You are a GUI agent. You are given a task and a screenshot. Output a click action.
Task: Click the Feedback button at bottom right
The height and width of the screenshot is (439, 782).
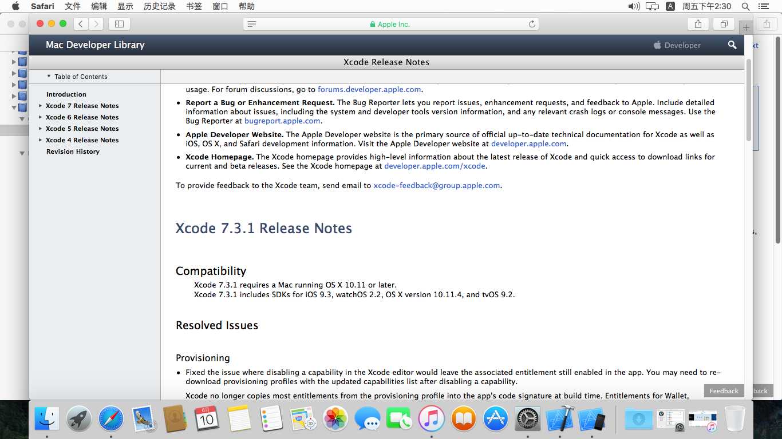tap(724, 391)
